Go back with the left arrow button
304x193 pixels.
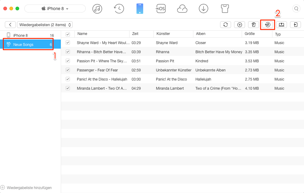click(x=10, y=25)
